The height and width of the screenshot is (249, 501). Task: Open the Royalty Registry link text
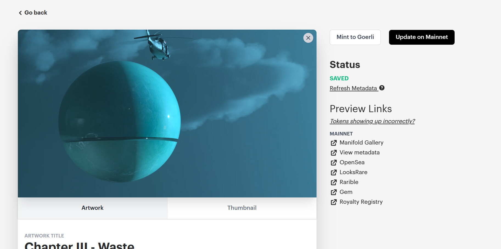point(361,202)
